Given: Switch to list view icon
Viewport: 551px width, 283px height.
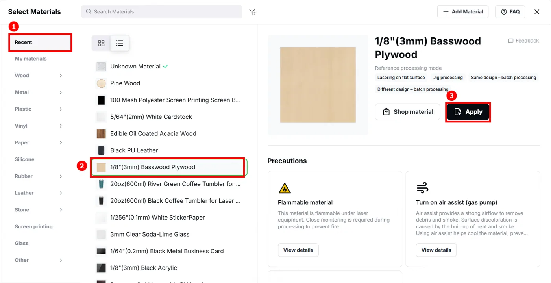Looking at the screenshot, I should click(x=120, y=43).
